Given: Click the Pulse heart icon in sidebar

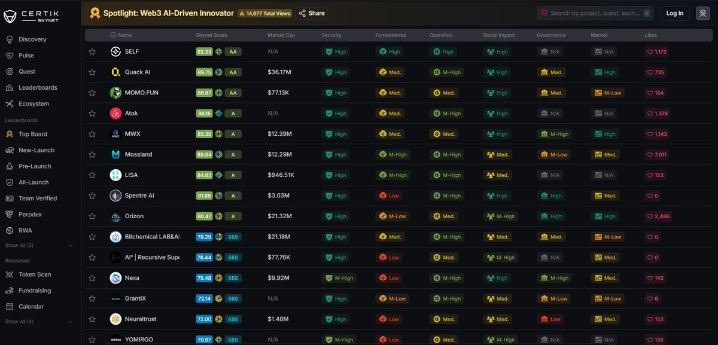Looking at the screenshot, I should tap(9, 56).
